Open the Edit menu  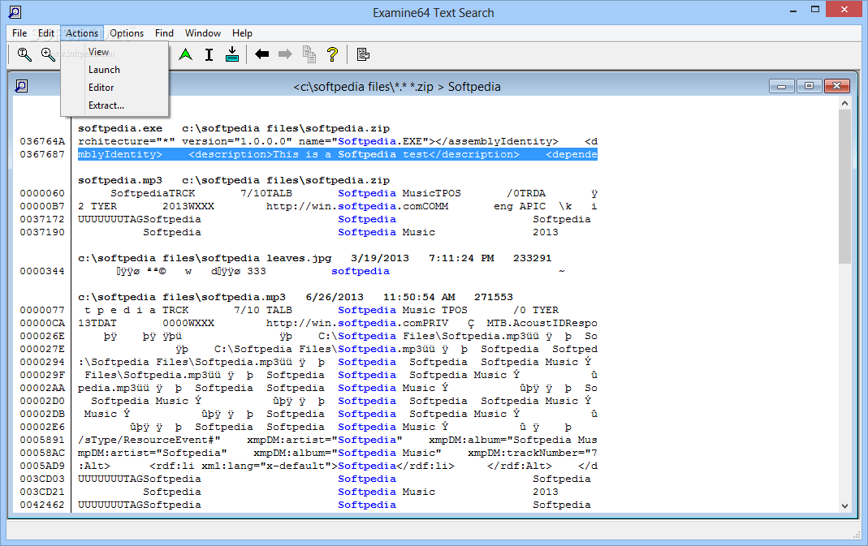pos(46,33)
